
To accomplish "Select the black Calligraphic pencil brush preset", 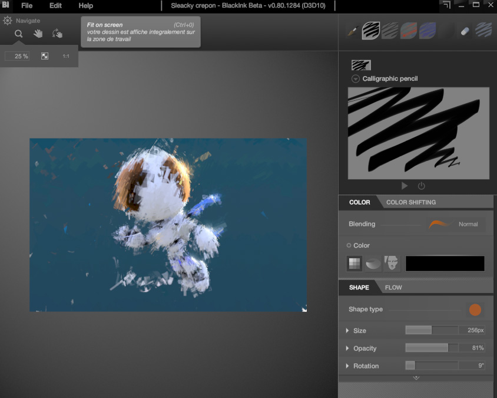I will pyautogui.click(x=371, y=31).
